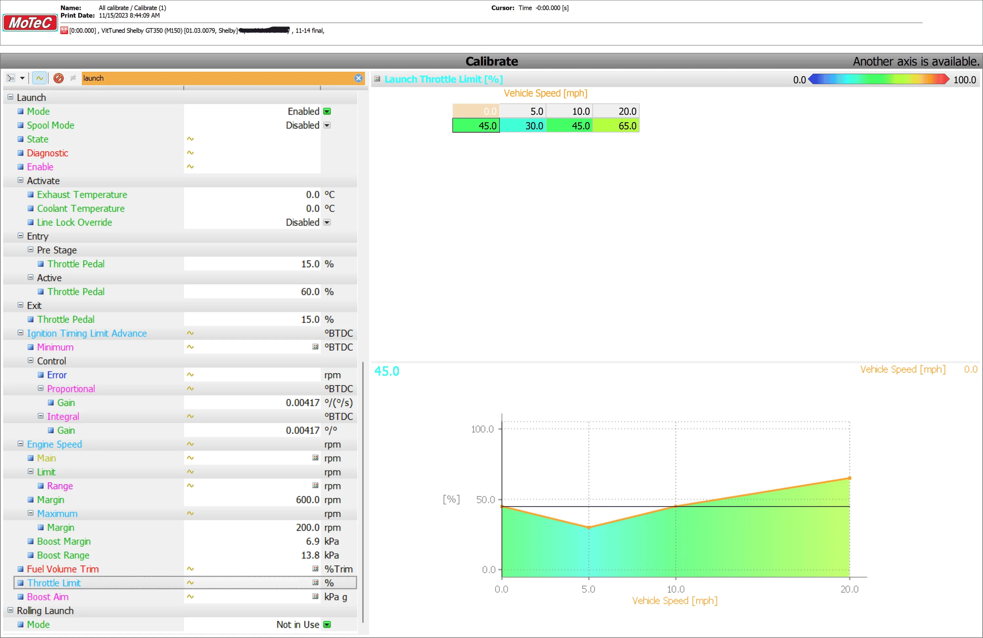Click the Enable channel wave icon
Screen dimensions: 983x638
(x=190, y=166)
